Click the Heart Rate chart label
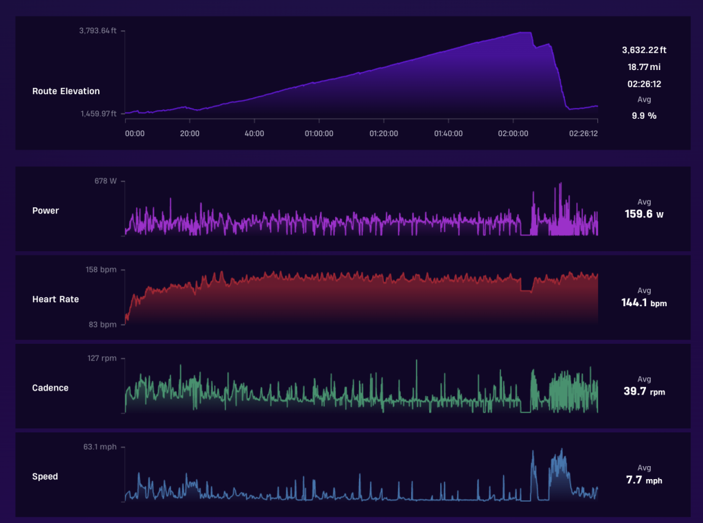 [x=56, y=299]
